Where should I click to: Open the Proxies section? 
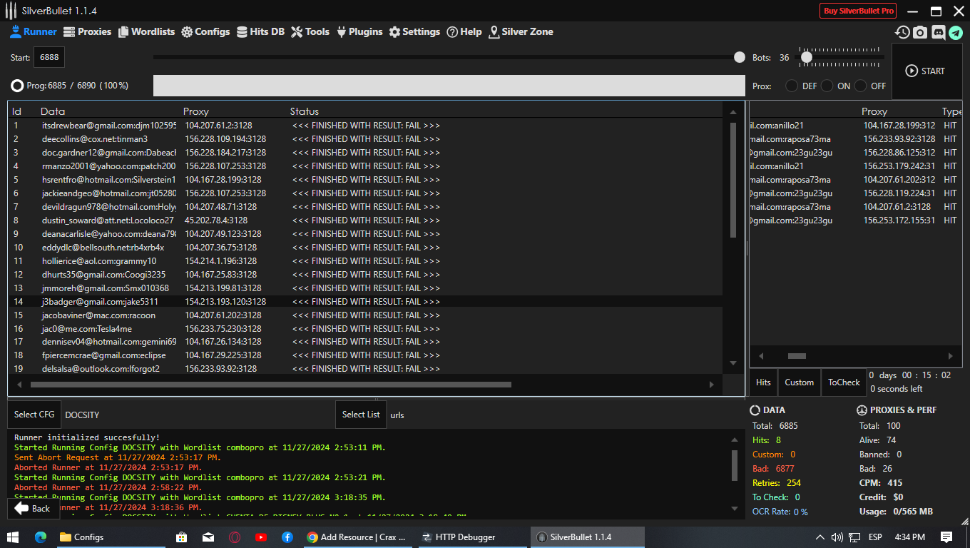click(87, 31)
